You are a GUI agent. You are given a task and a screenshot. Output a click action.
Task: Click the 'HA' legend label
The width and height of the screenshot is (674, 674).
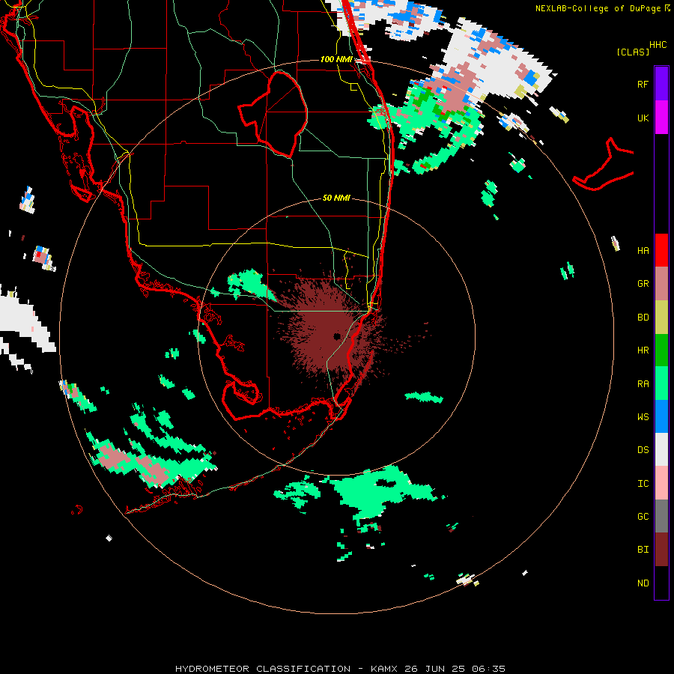point(643,250)
